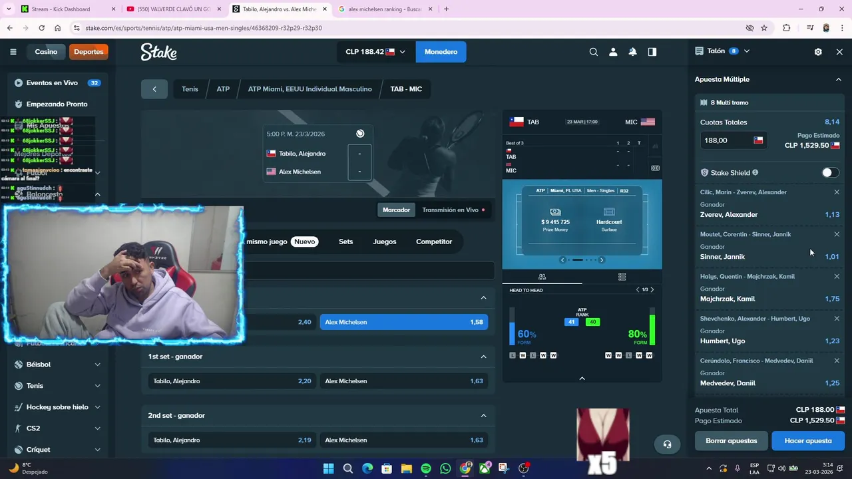Open the statistics bar chart icon in scoreboard
This screenshot has height=479, width=852.
[655, 146]
